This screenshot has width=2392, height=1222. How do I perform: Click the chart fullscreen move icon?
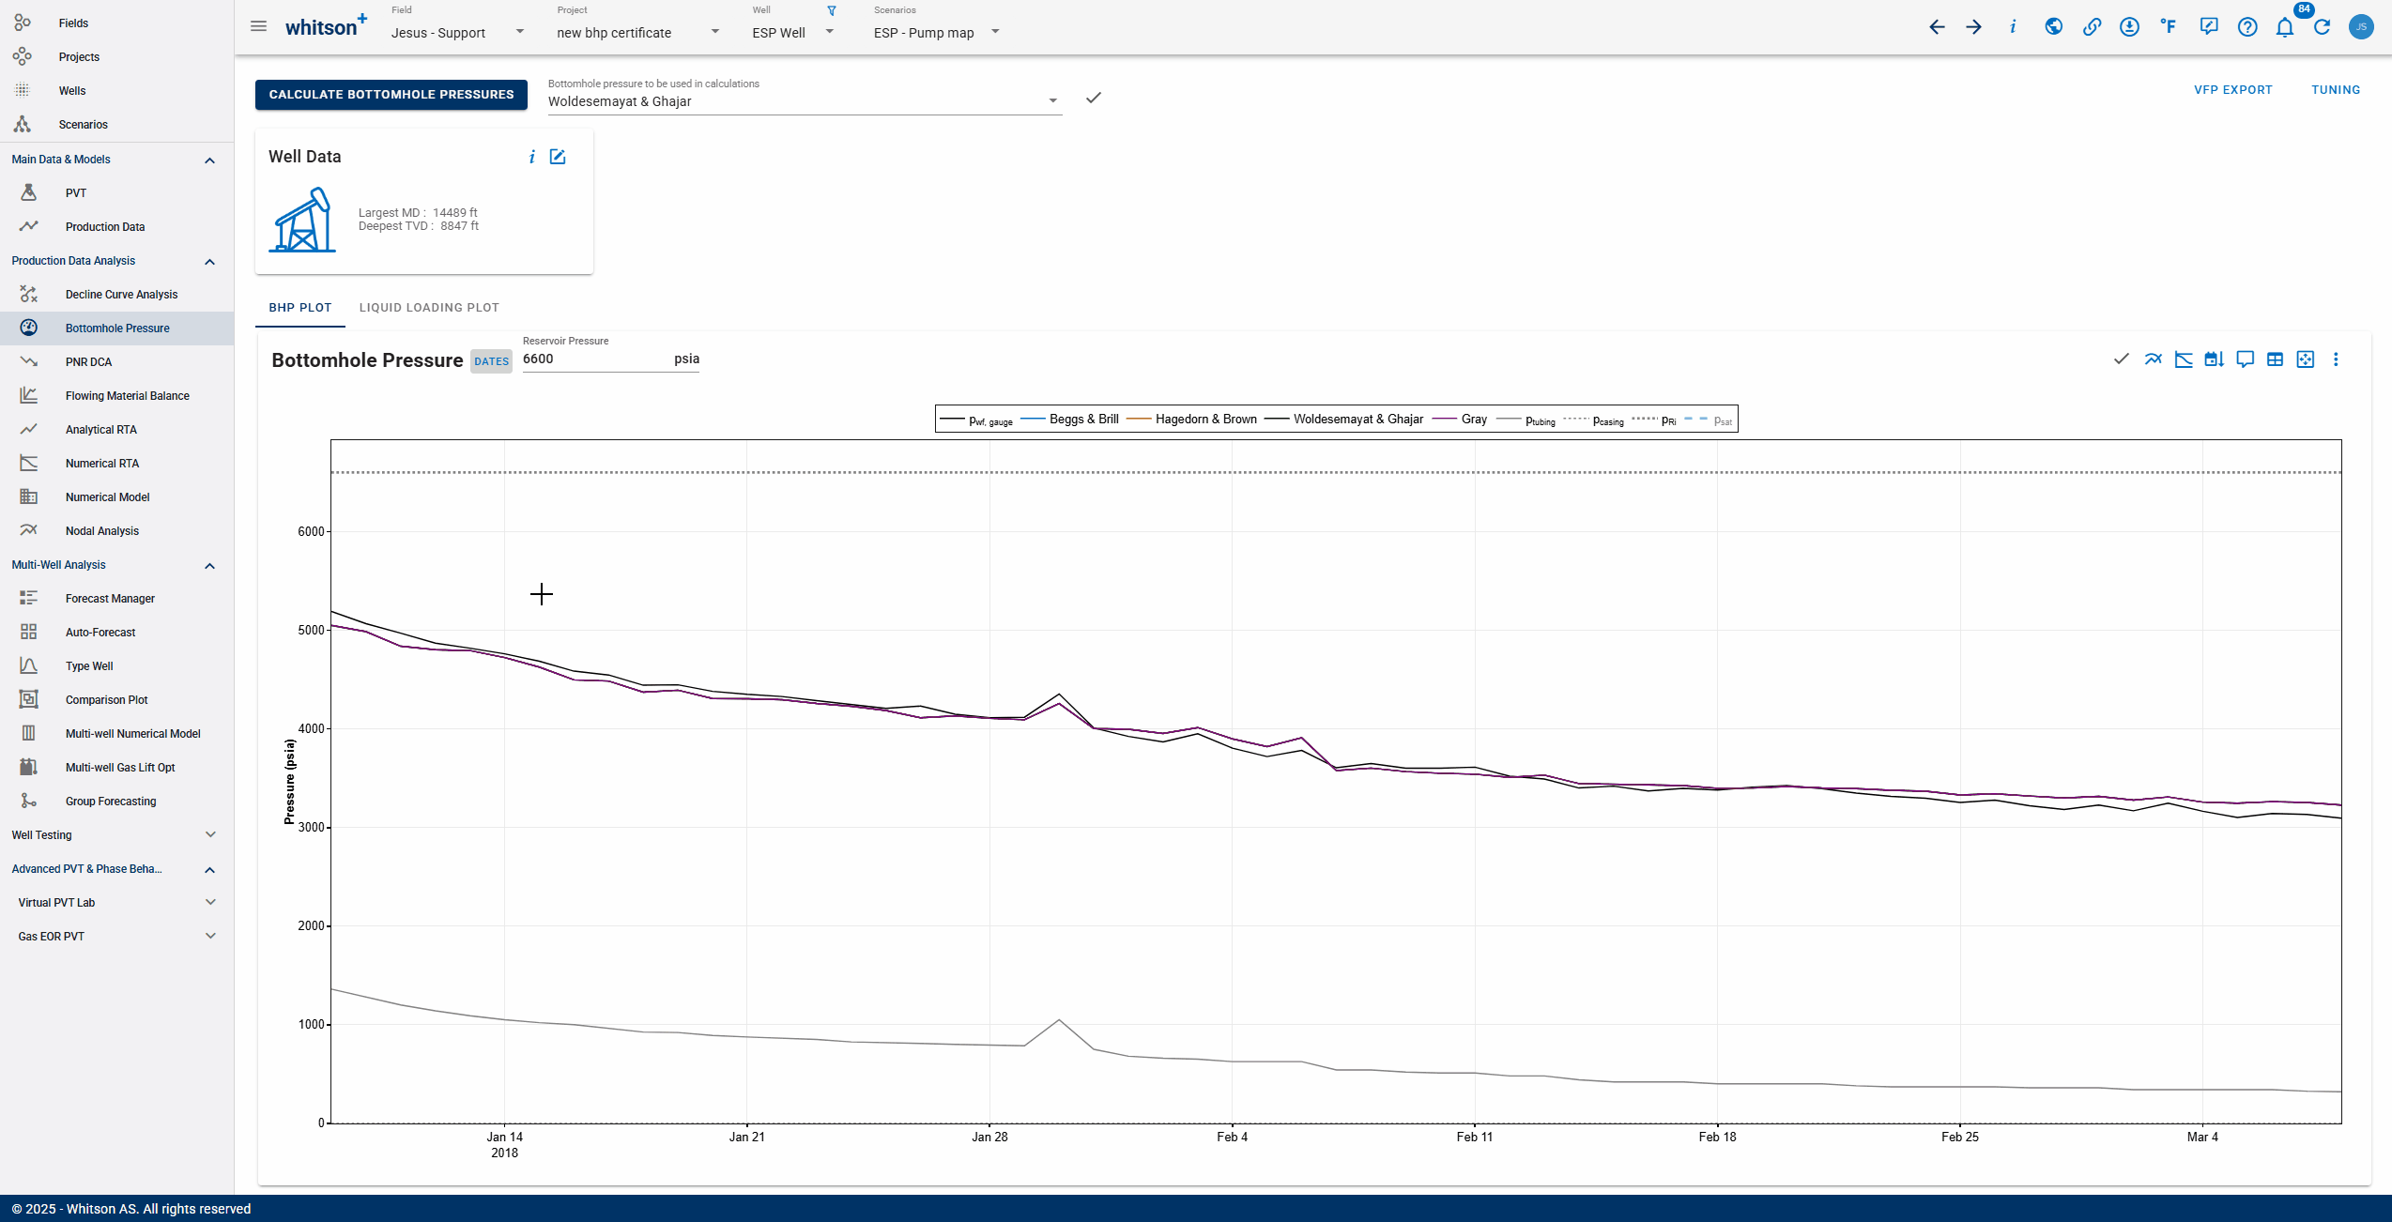click(2306, 359)
